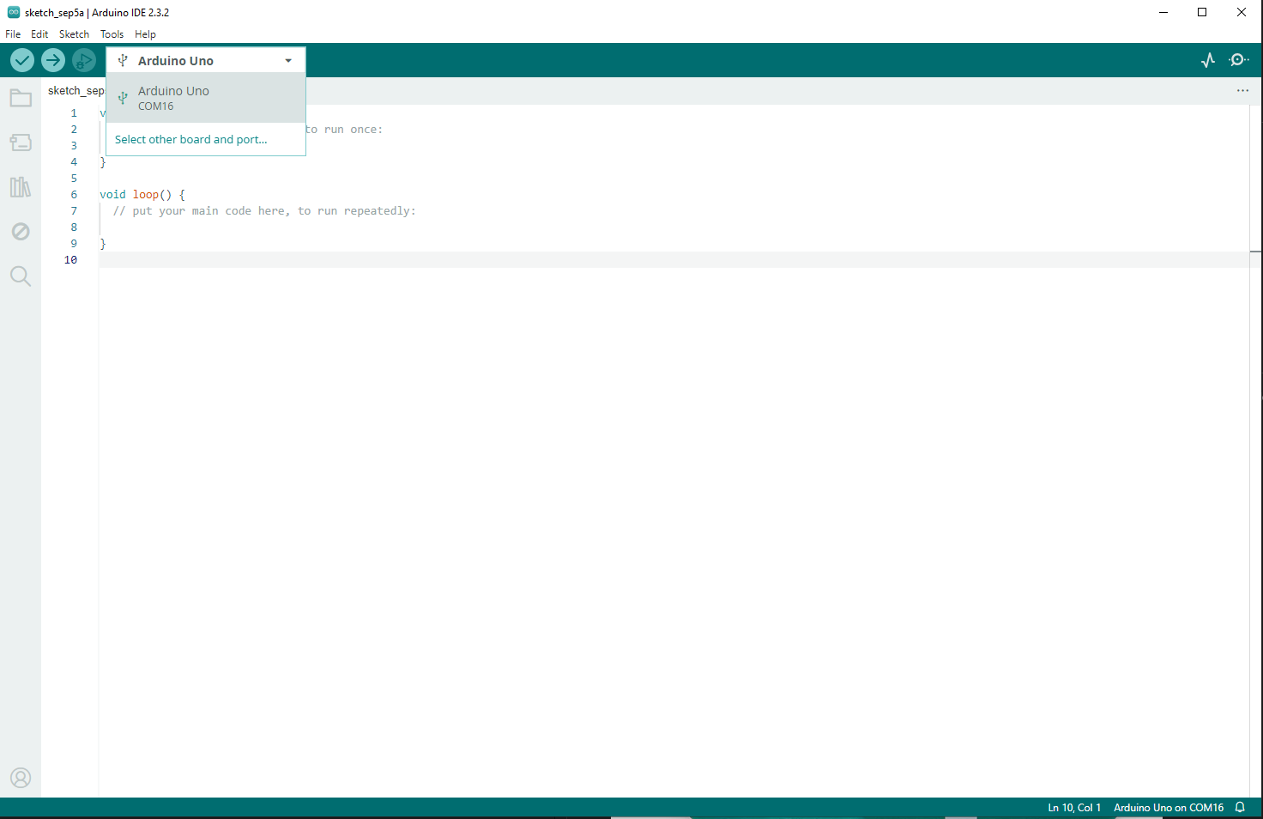Maximize the Arduino IDE window
This screenshot has width=1263, height=819.
point(1202,12)
